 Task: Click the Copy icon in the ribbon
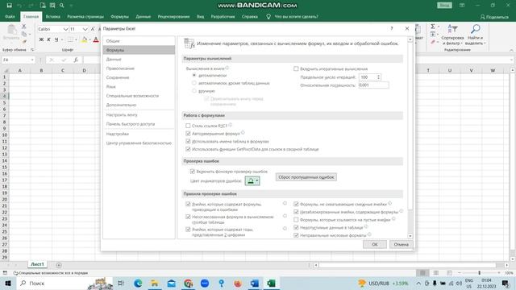coord(24,34)
